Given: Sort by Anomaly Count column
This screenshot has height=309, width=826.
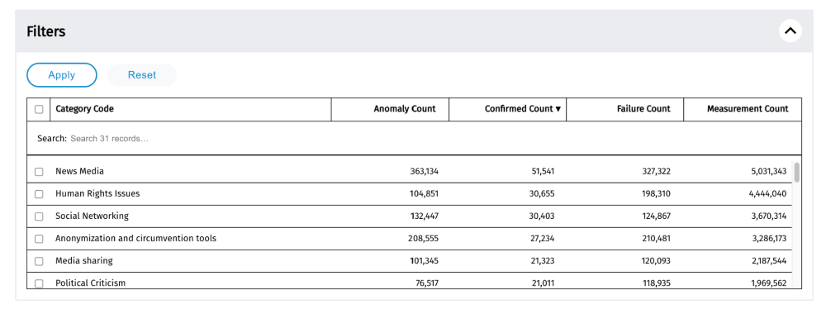Looking at the screenshot, I should 405,109.
